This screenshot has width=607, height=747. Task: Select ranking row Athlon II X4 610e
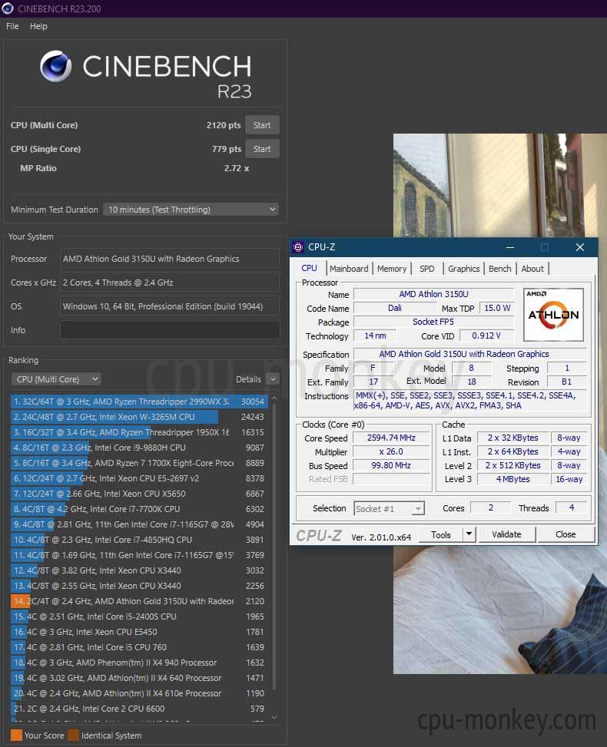click(139, 693)
